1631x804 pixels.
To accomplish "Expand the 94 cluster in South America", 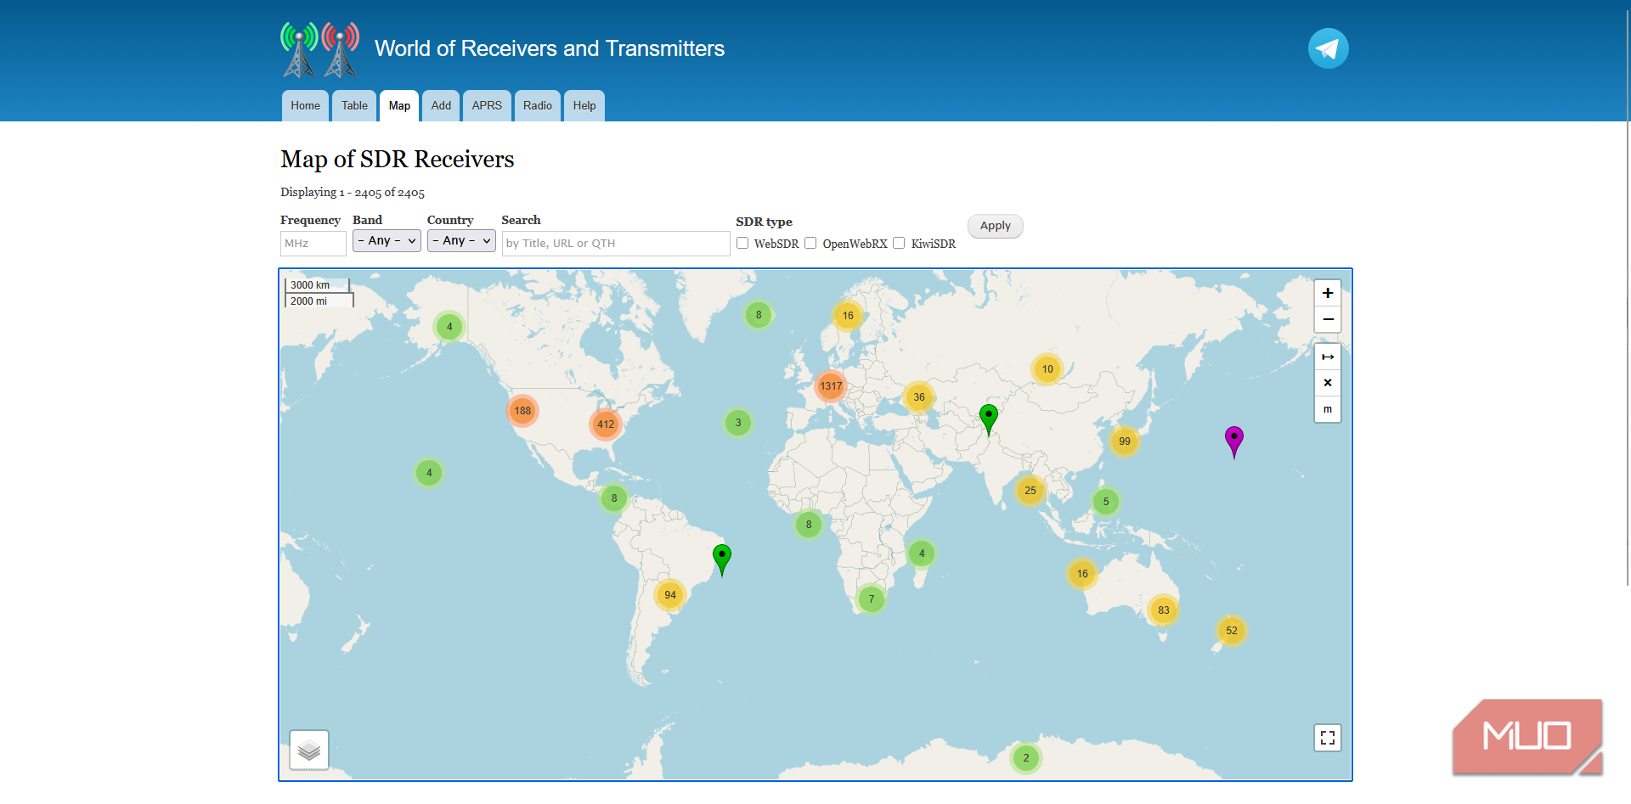I will [670, 594].
